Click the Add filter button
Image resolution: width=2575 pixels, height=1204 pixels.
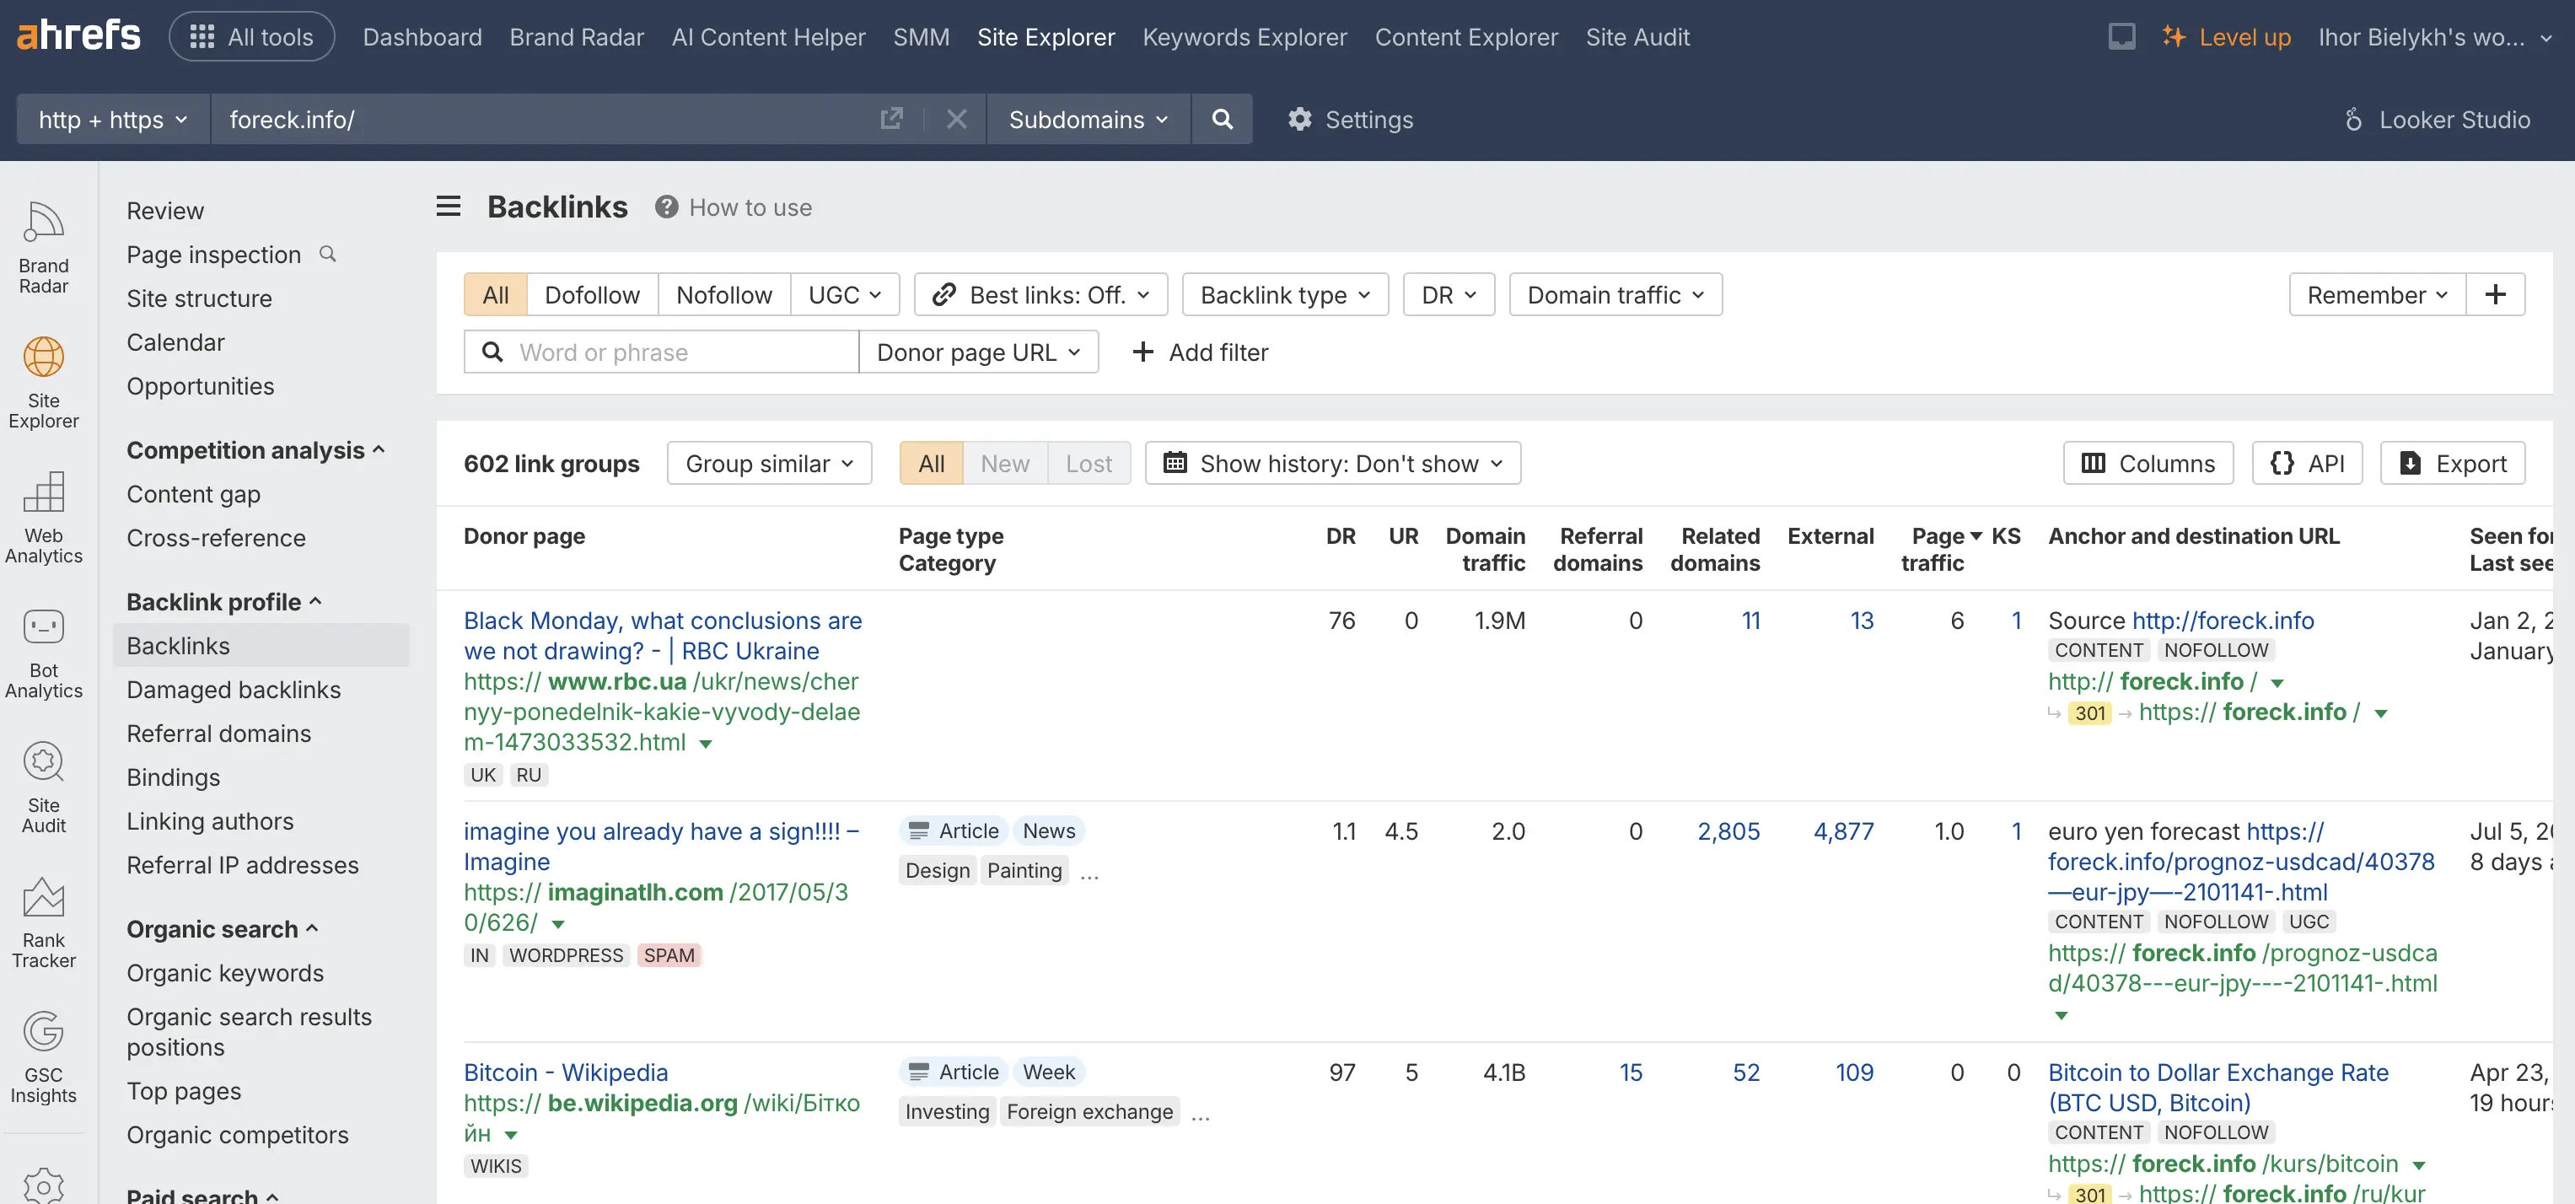click(x=1200, y=352)
